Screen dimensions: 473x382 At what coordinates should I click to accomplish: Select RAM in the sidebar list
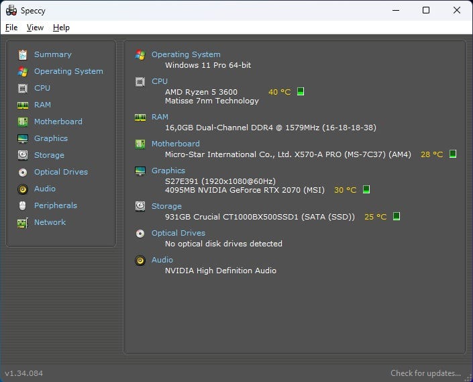pos(42,105)
